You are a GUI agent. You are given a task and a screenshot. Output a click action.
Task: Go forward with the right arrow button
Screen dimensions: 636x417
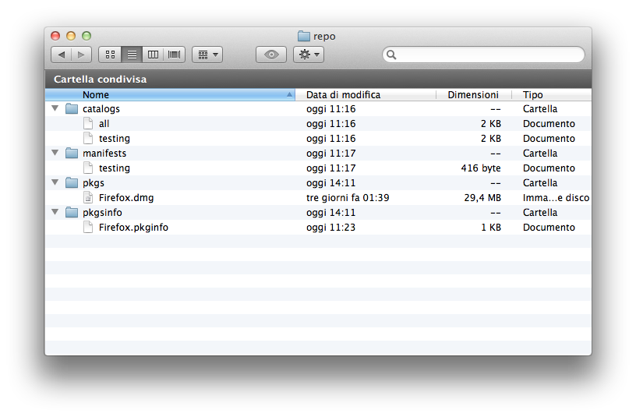[82, 55]
